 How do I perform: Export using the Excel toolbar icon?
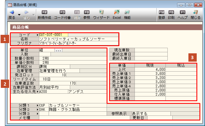(x=117, y=12)
